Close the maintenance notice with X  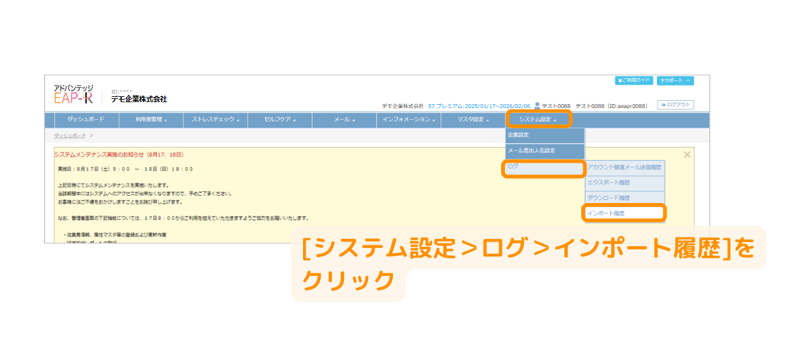[687, 155]
